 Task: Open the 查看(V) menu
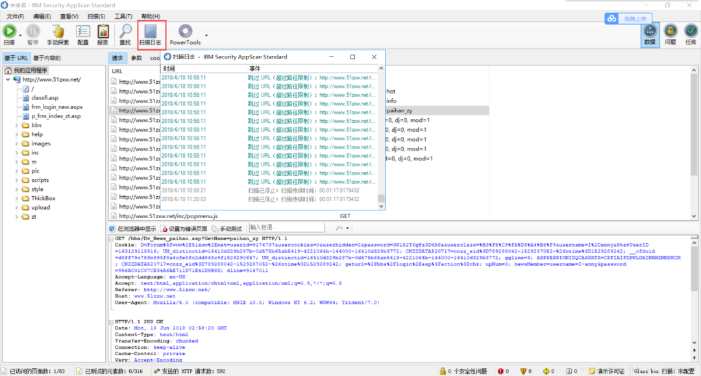pyautogui.click(x=69, y=16)
